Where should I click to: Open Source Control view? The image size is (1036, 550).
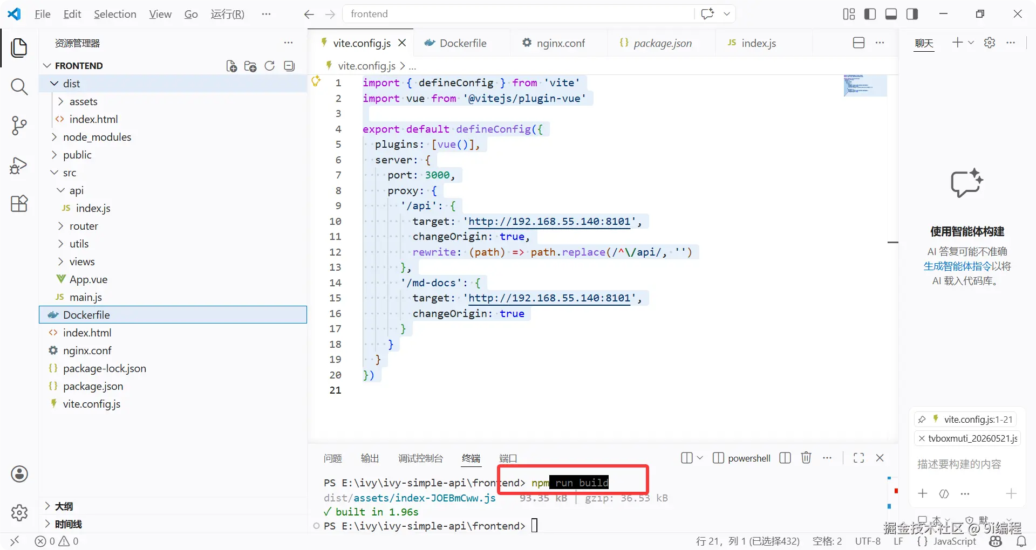(19, 126)
